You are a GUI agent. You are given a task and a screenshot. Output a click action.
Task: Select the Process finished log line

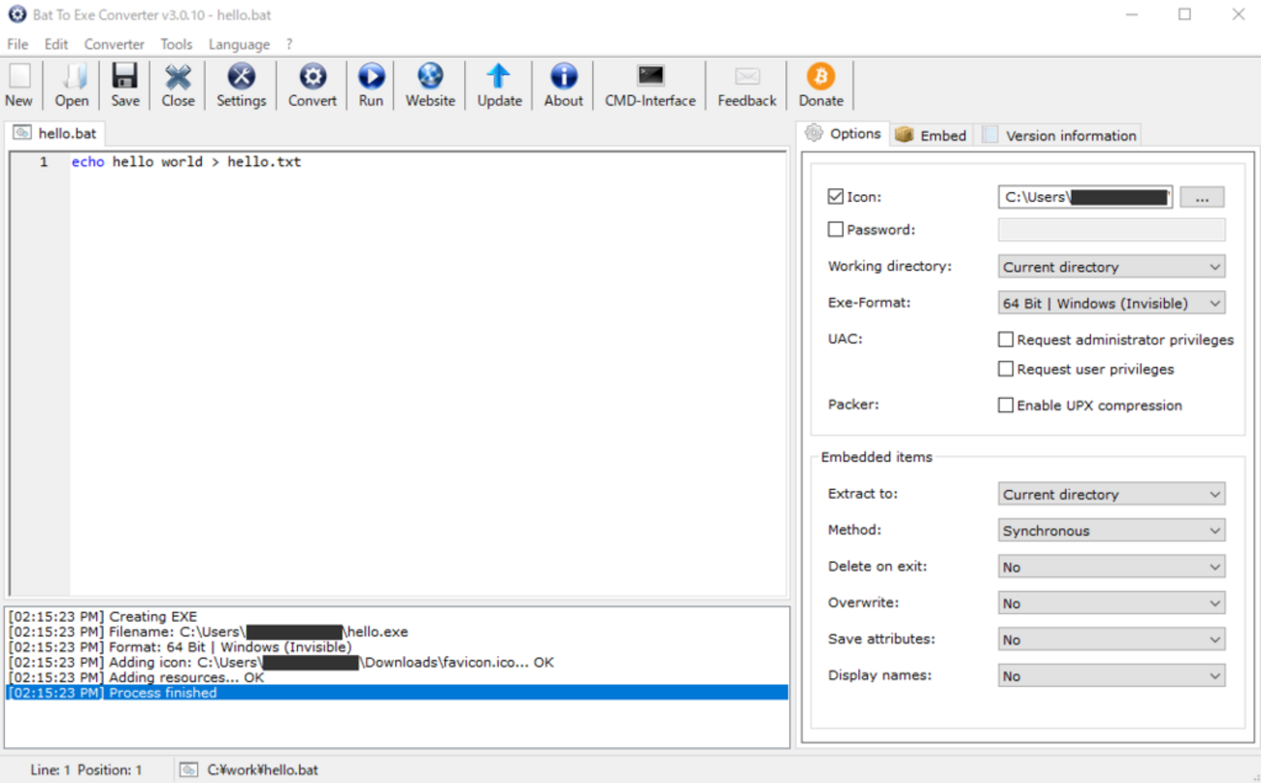[397, 693]
